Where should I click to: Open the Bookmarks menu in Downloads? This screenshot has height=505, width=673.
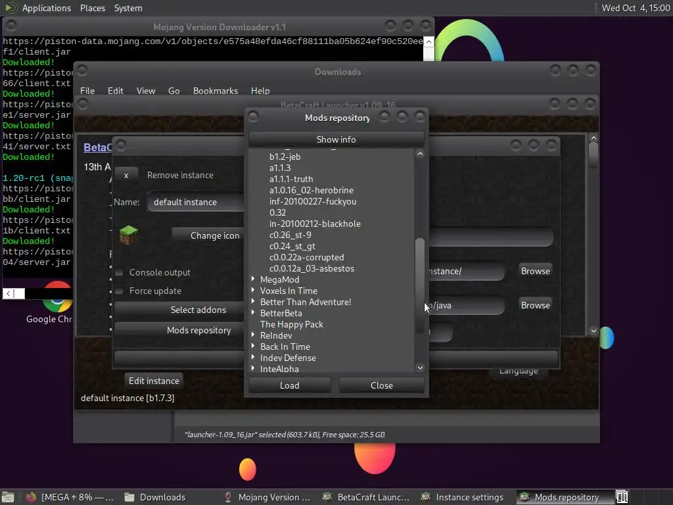pyautogui.click(x=216, y=91)
